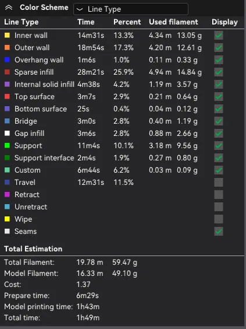The height and width of the screenshot is (329, 246).
Task: Click the Gap infill white swatch
Action: point(7,133)
